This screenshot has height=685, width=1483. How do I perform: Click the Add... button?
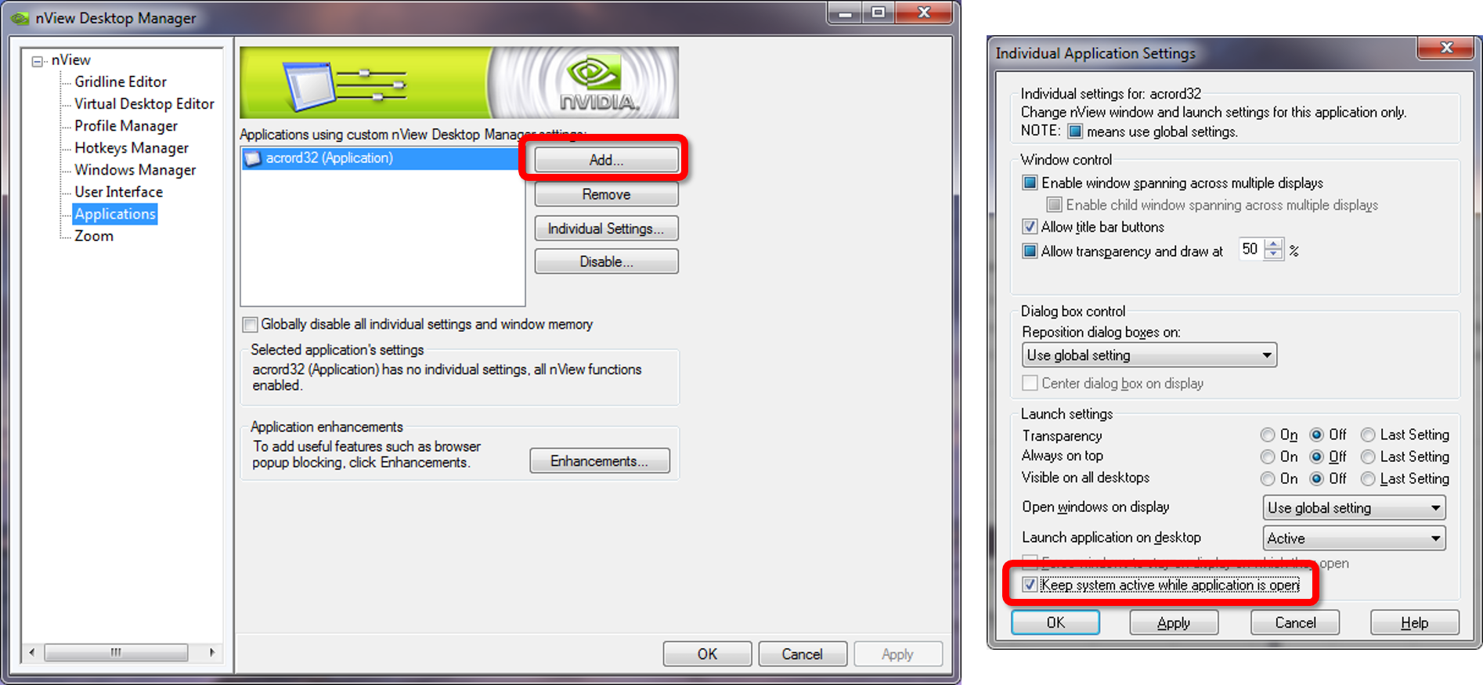[x=606, y=160]
